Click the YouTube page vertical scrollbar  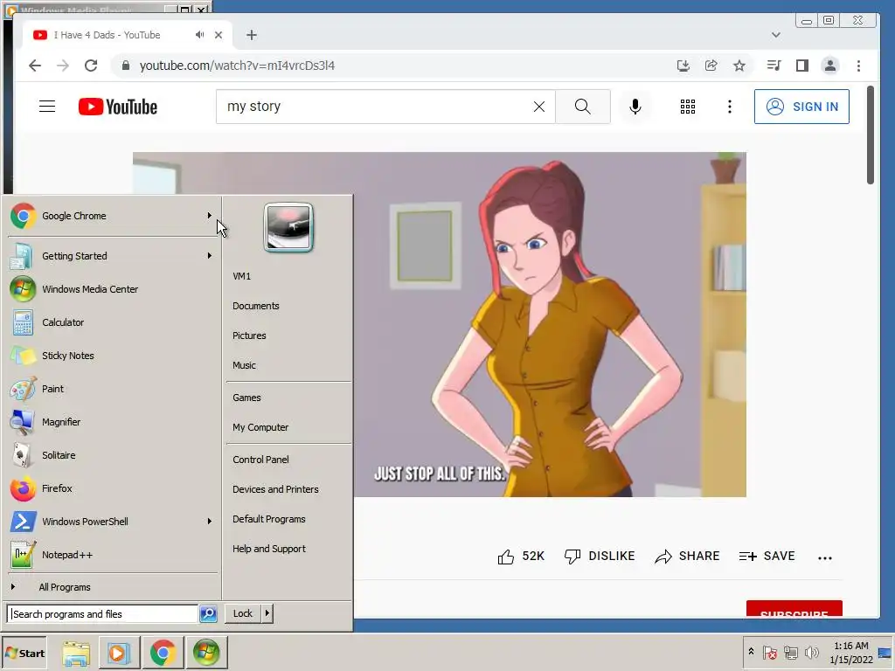[x=870, y=135]
